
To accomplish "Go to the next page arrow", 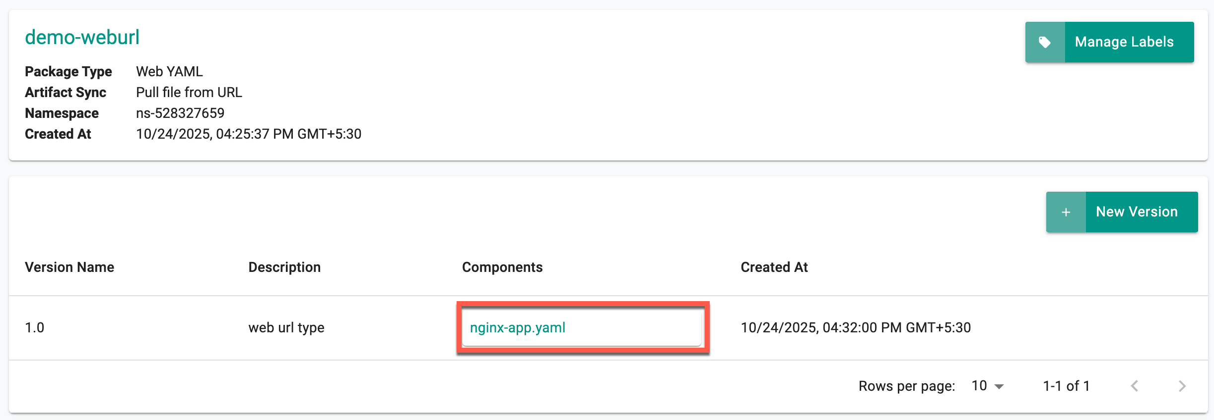I will pyautogui.click(x=1182, y=386).
